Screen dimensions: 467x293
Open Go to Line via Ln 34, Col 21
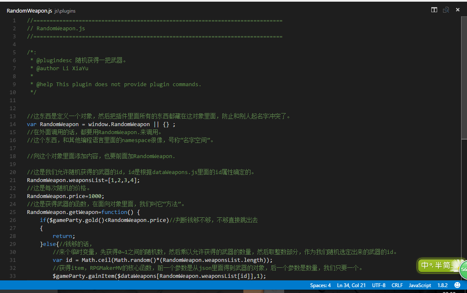tap(351, 285)
